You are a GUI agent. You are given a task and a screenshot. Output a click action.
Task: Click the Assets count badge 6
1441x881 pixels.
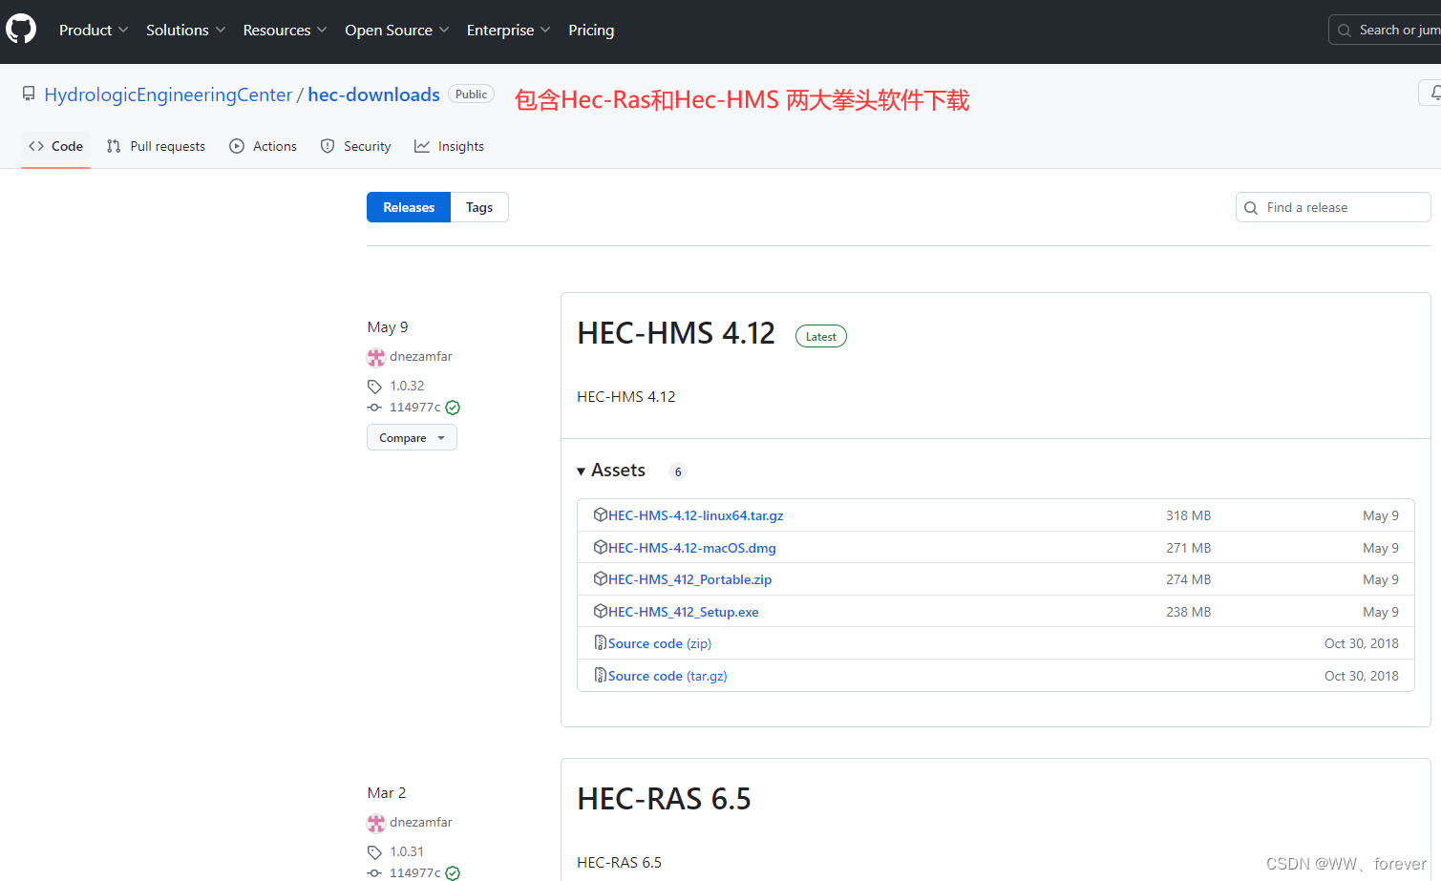(x=678, y=472)
